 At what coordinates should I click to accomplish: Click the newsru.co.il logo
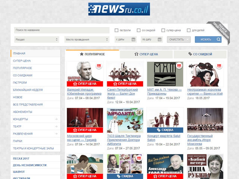[119, 9]
